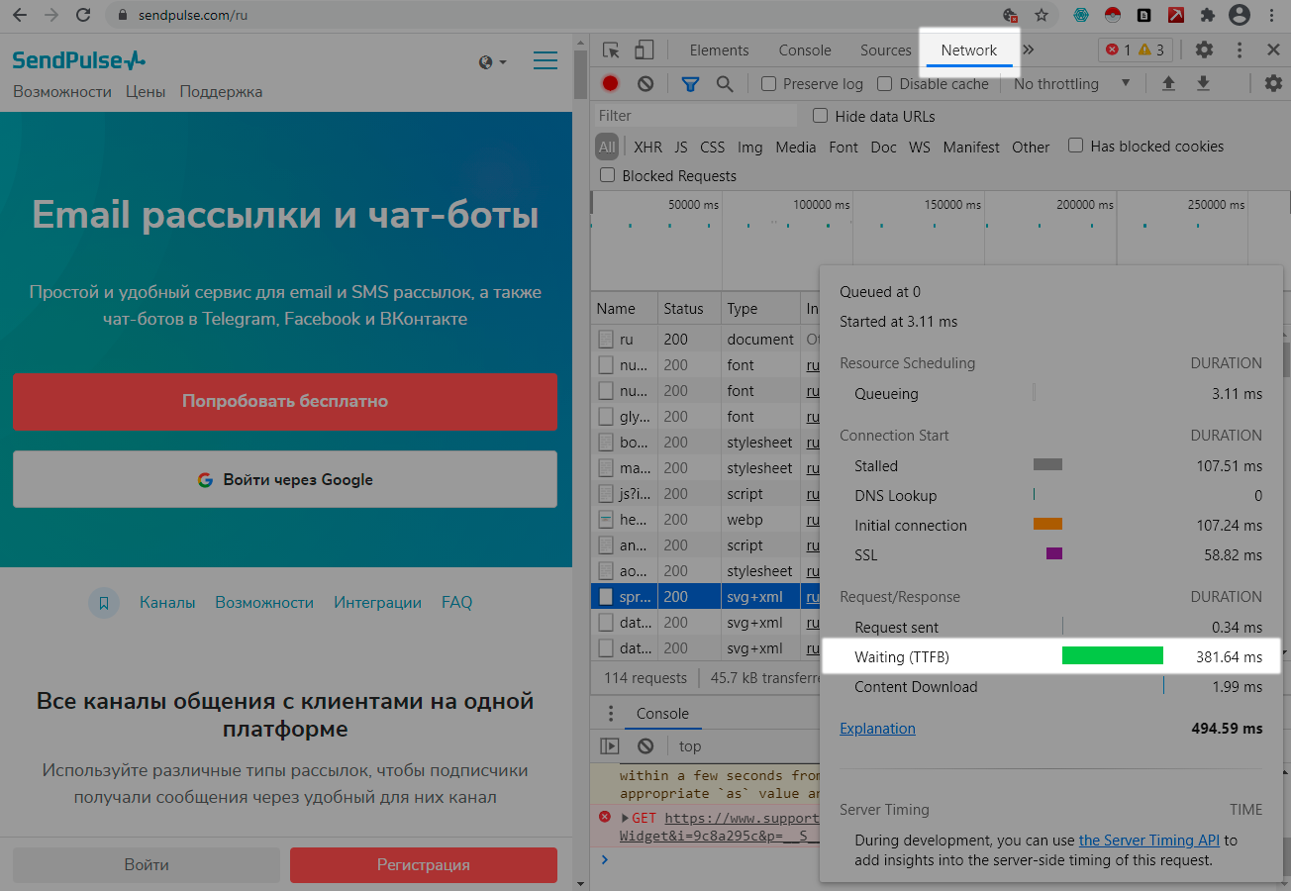Viewport: 1291px width, 891px height.
Task: Open the Chrome profile avatar
Action: (x=1240, y=15)
